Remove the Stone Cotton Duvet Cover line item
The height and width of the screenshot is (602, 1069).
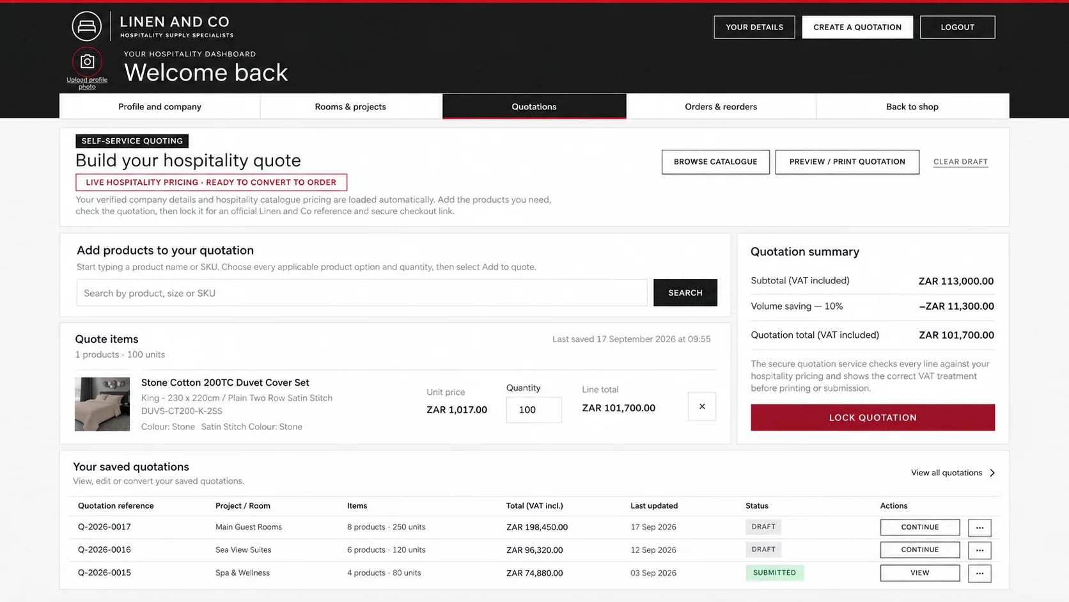(x=702, y=406)
